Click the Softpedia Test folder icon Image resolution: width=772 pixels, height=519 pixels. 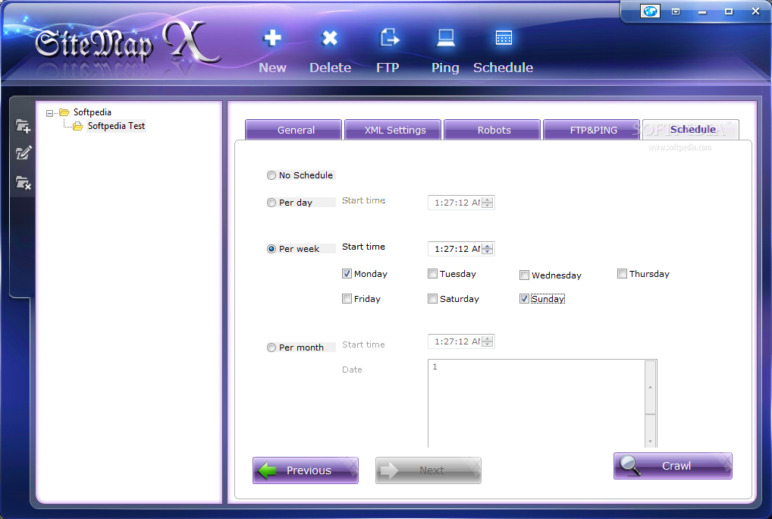78,127
